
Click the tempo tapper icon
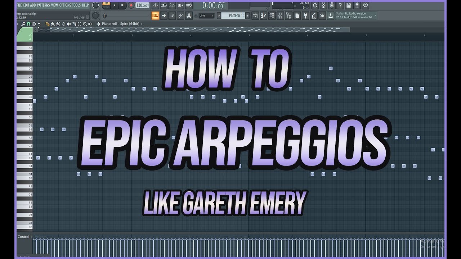pyautogui.click(x=314, y=15)
